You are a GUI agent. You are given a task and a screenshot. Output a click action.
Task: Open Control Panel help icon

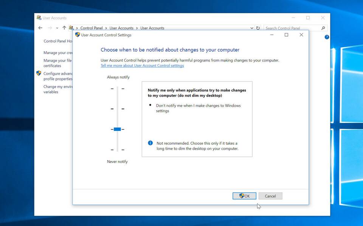point(327,37)
